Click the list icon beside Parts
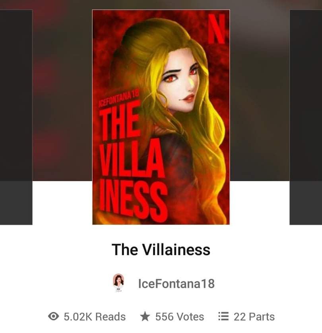Viewport: 322px width, 333px height. click(223, 316)
